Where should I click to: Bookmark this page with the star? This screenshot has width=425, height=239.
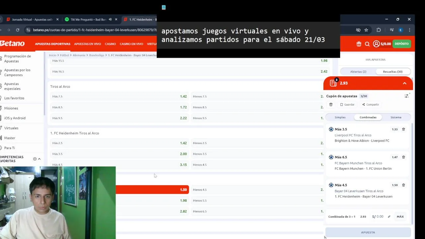[366, 30]
